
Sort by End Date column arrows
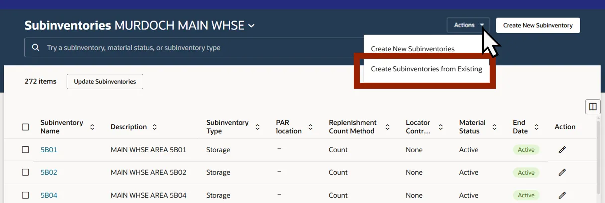click(x=536, y=127)
